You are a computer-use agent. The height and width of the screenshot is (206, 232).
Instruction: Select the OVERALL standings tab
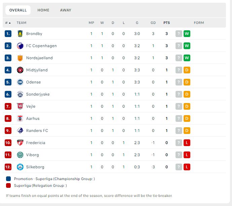click(18, 10)
